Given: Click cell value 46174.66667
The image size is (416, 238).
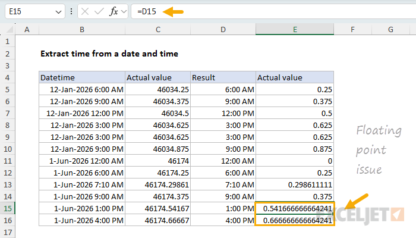Looking at the screenshot, I should tap(158, 221).
